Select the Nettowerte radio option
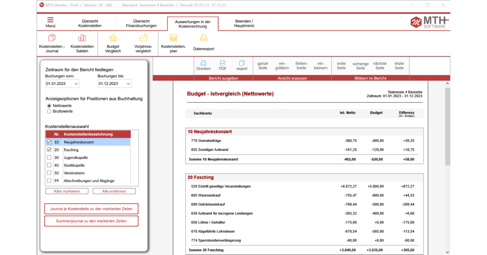 click(50, 106)
